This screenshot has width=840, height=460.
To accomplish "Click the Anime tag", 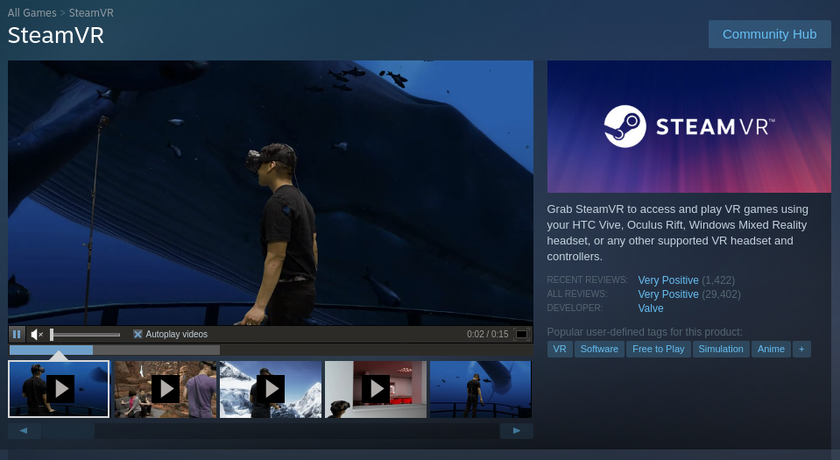I will tap(771, 349).
